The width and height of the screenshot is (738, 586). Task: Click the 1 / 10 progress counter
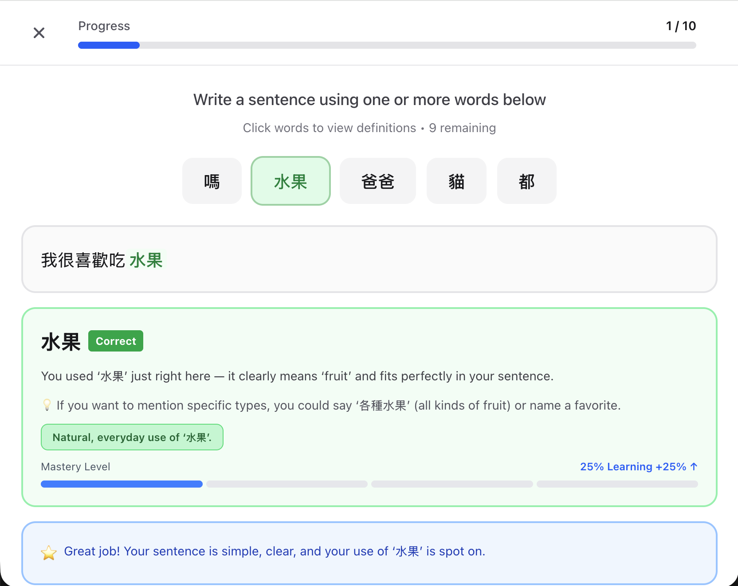click(681, 26)
